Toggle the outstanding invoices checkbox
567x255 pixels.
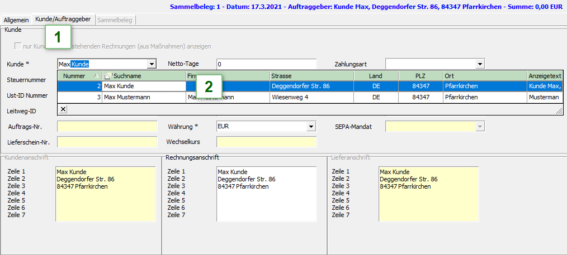pos(18,46)
